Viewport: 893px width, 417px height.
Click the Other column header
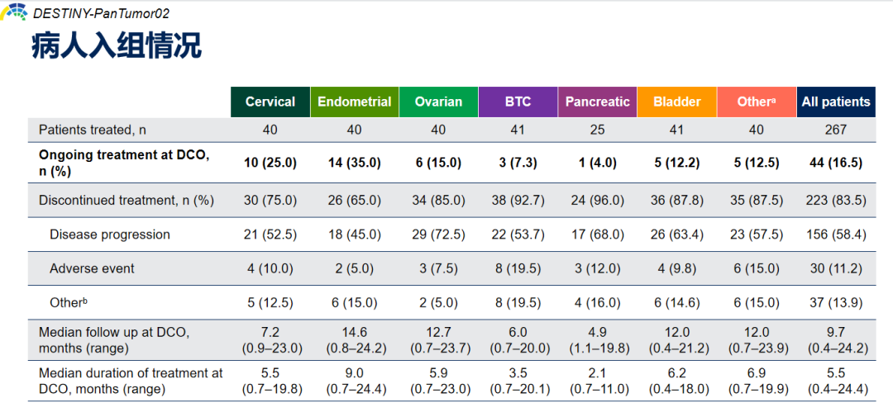[756, 102]
